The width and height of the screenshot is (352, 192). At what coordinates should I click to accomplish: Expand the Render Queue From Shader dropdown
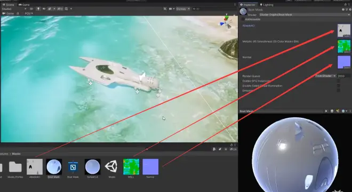click(x=325, y=76)
